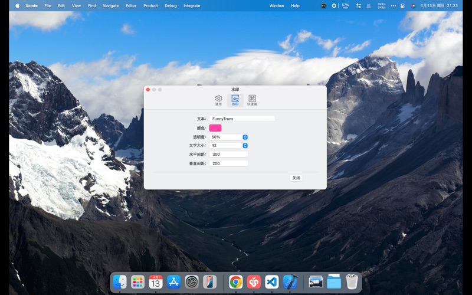Open the Product menu
The image size is (472, 295).
[x=150, y=5]
